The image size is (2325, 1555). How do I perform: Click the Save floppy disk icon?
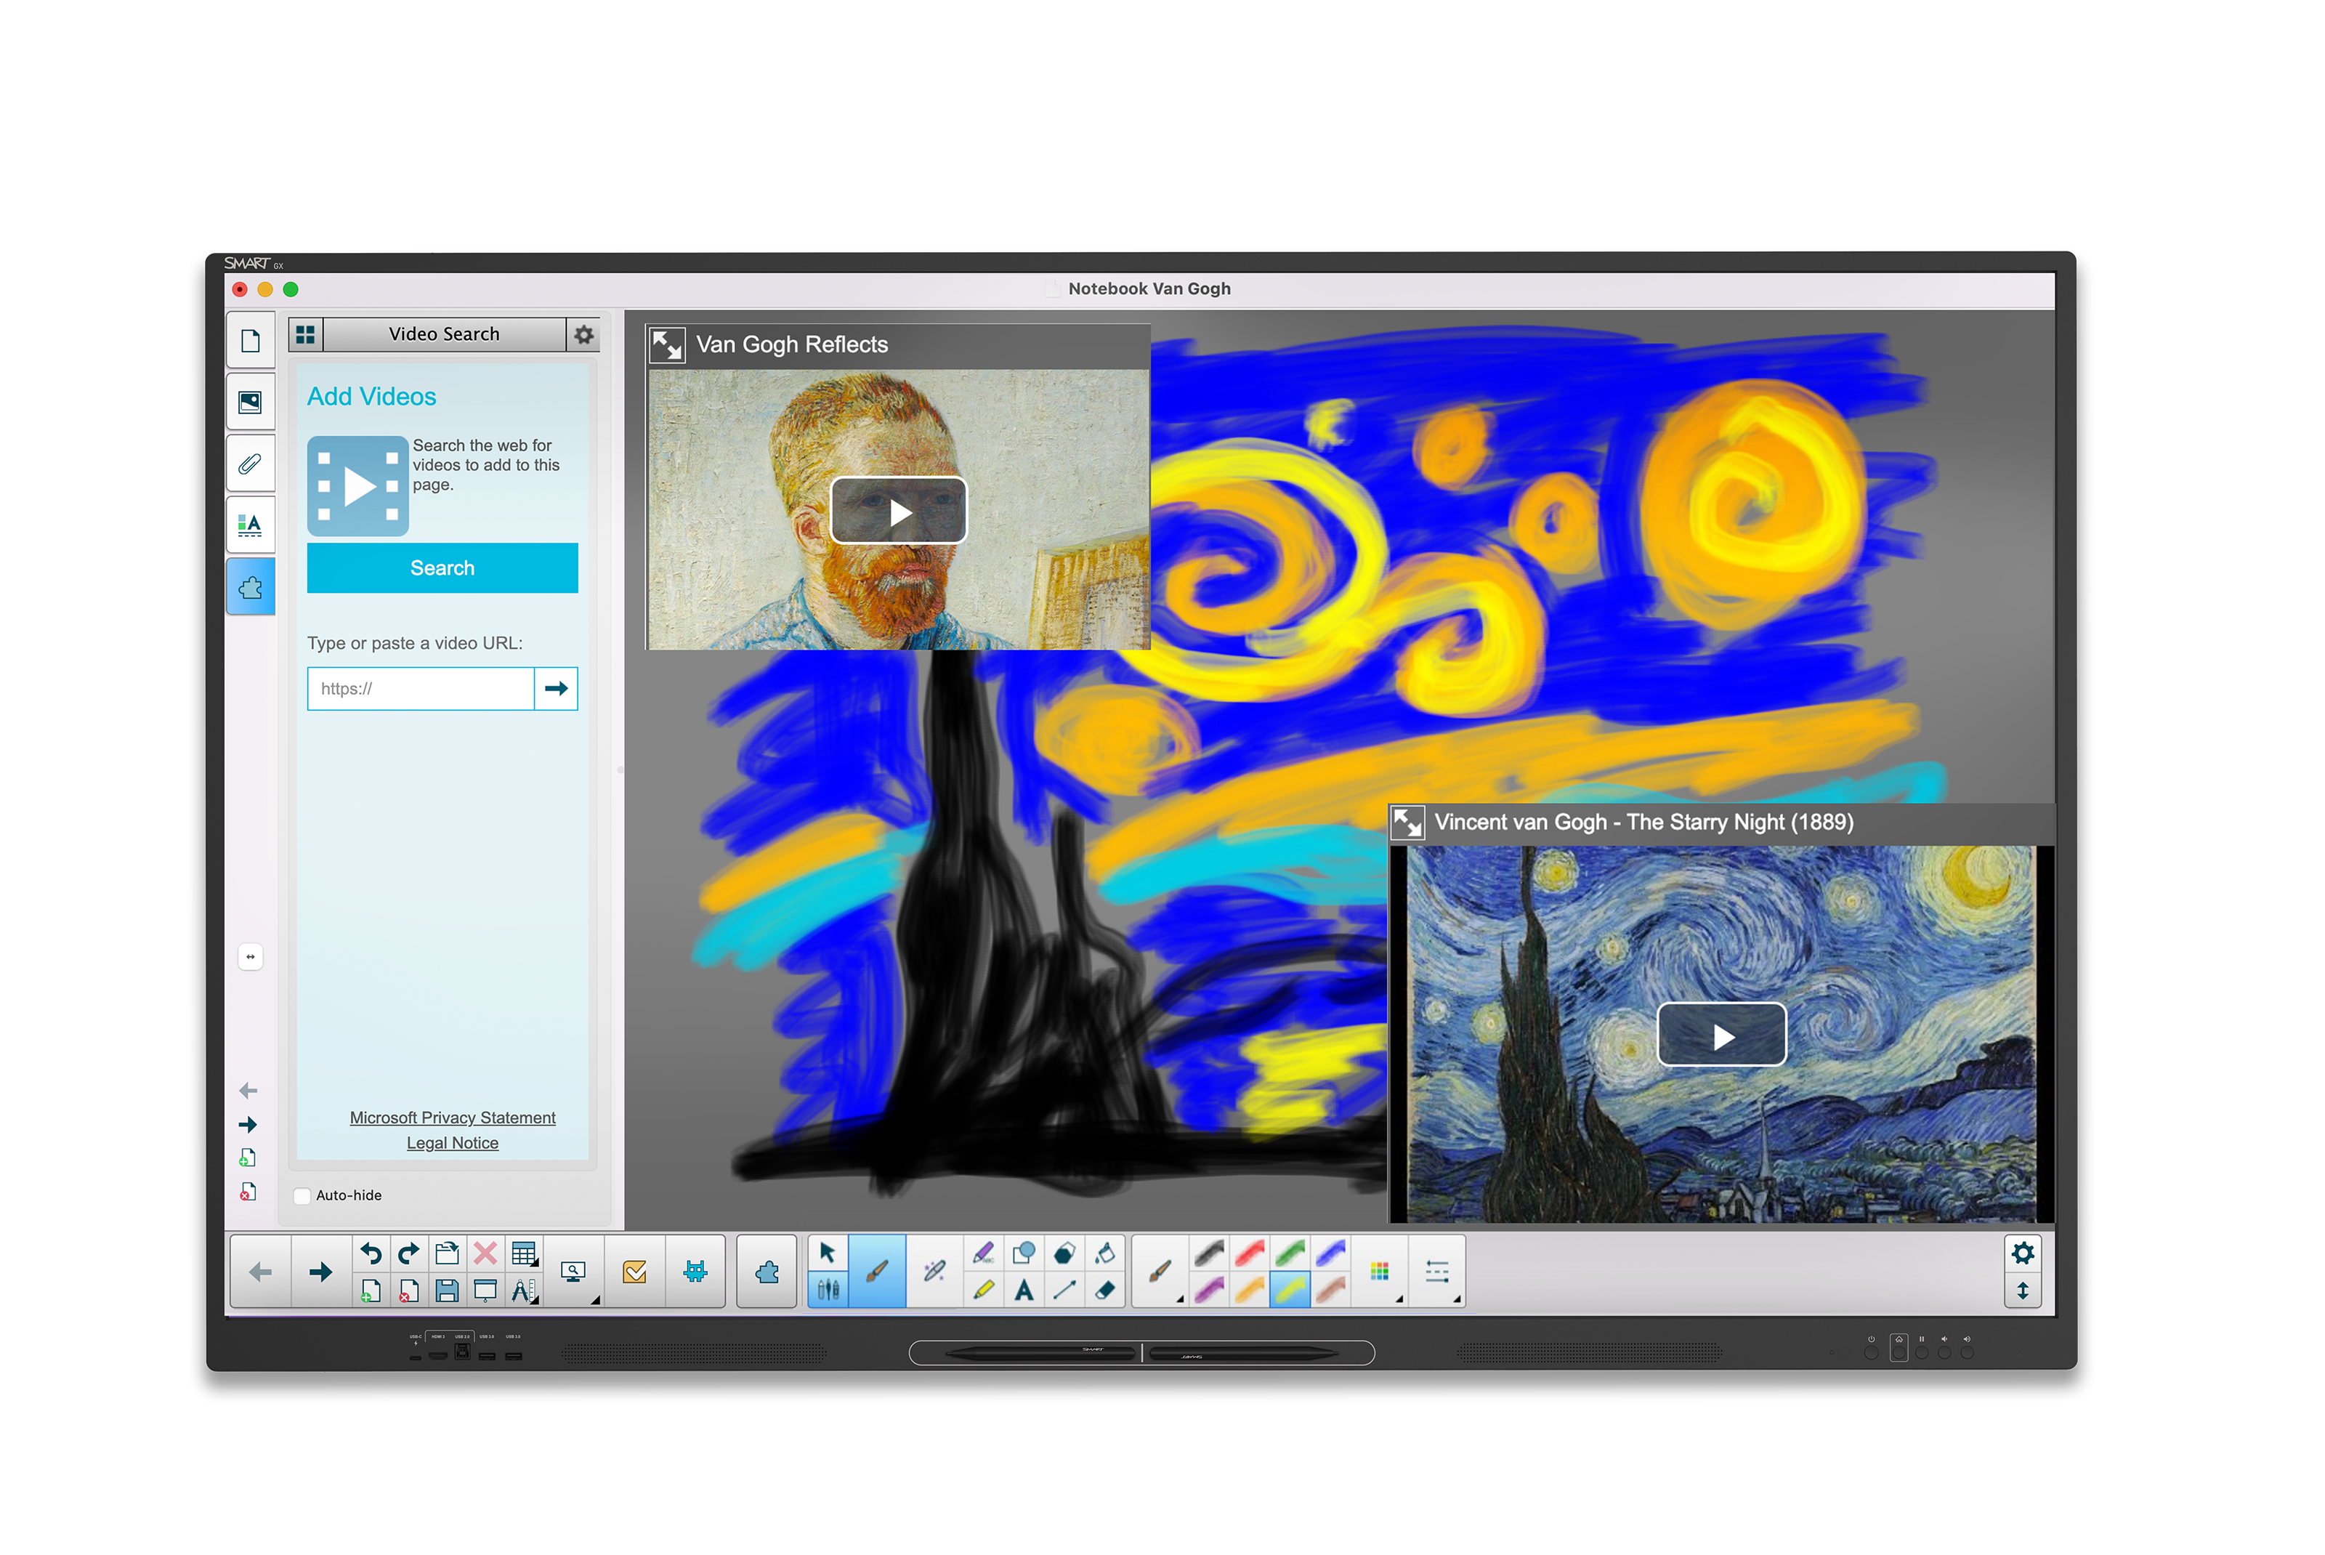pyautogui.click(x=447, y=1291)
